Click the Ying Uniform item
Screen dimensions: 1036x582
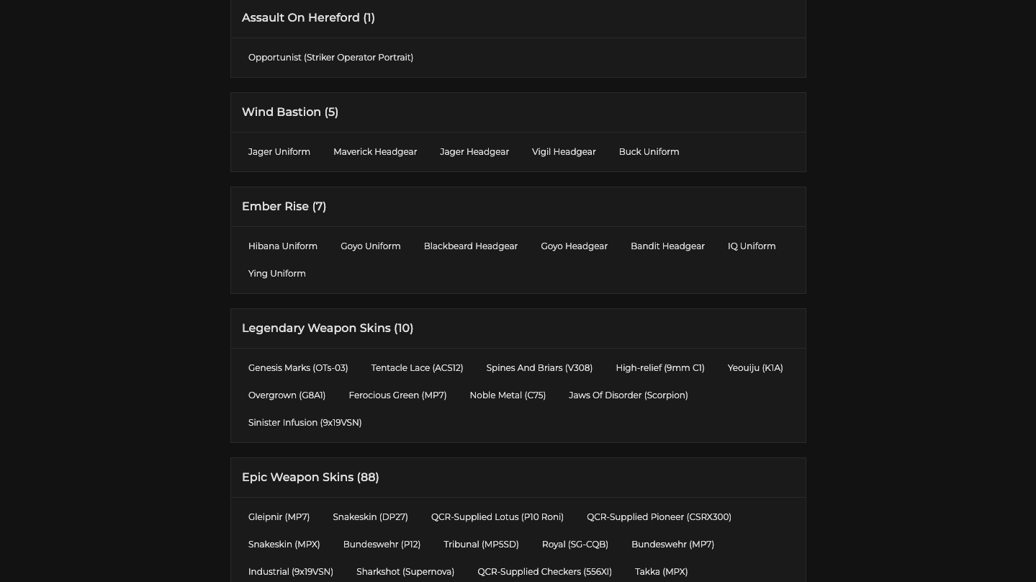tap(277, 274)
